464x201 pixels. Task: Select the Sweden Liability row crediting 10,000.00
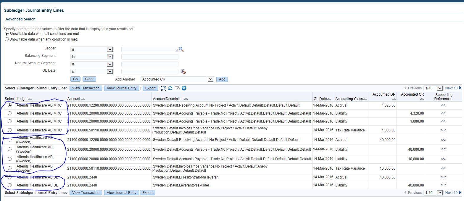[x=9, y=159]
